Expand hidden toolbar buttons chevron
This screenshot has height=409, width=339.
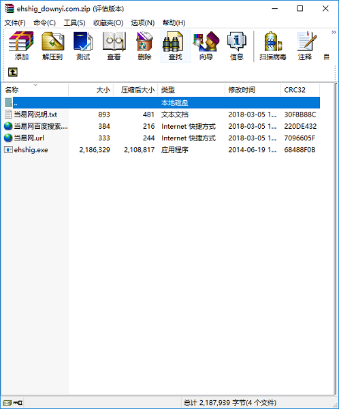334,32
